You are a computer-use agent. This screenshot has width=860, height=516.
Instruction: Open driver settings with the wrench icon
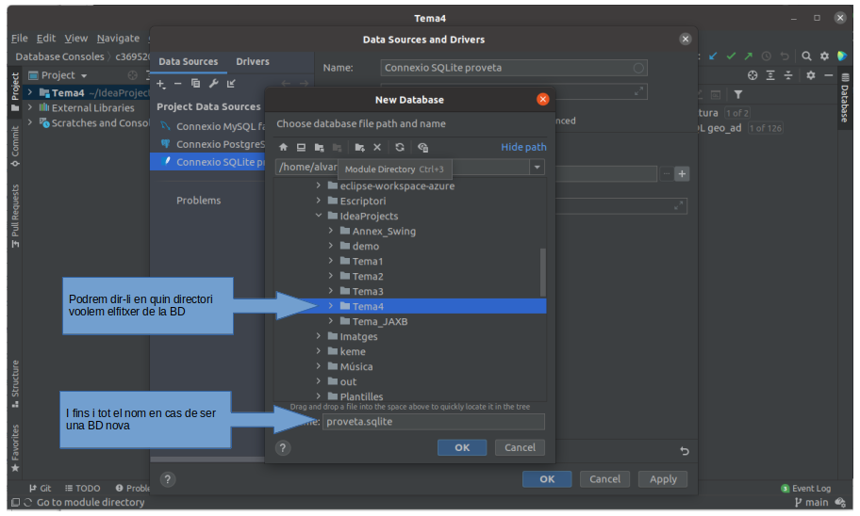coord(213,83)
